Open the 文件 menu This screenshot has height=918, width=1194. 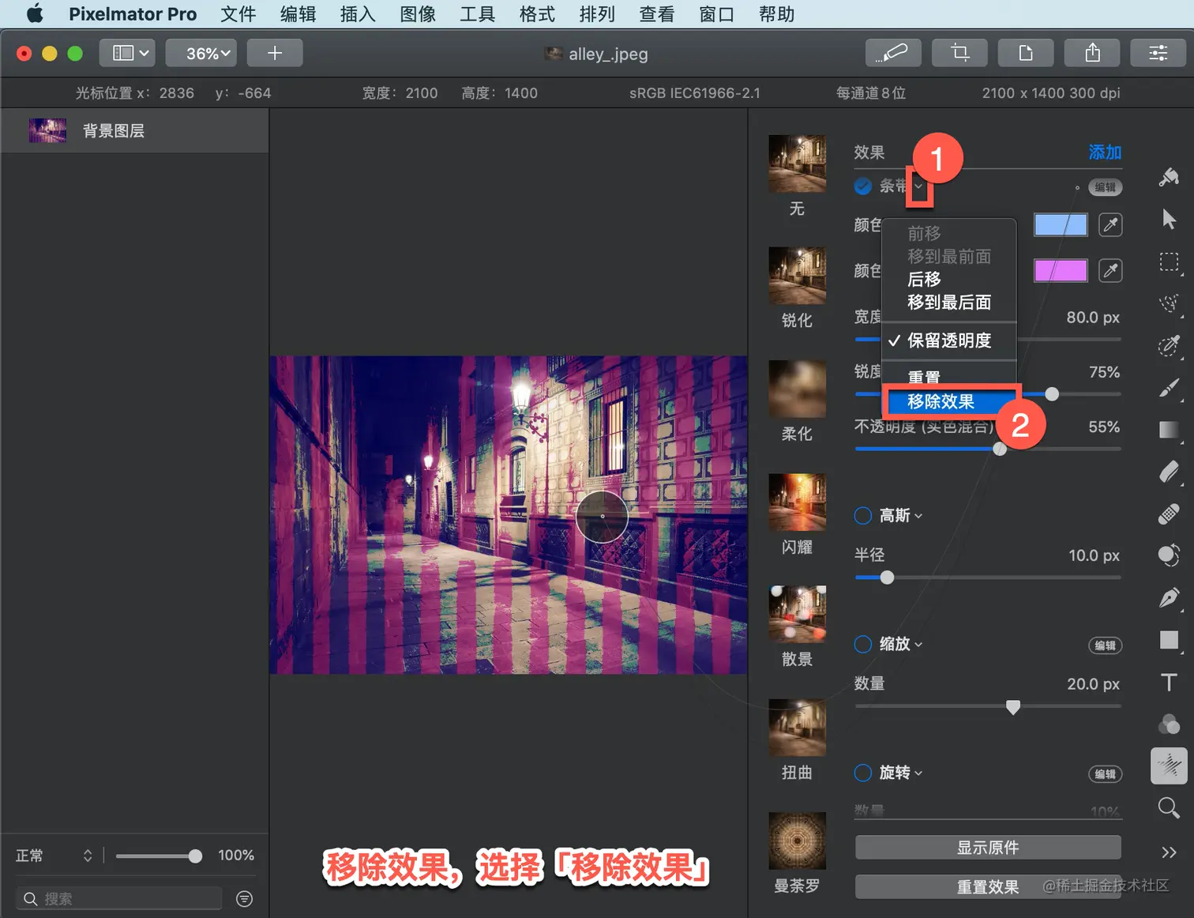238,14
